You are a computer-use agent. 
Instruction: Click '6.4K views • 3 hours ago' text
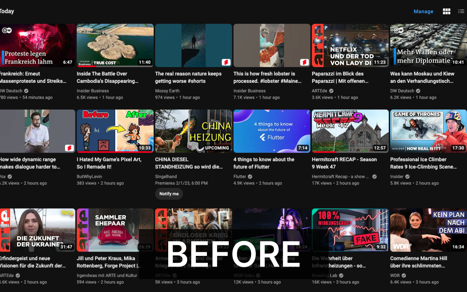coord(414,282)
